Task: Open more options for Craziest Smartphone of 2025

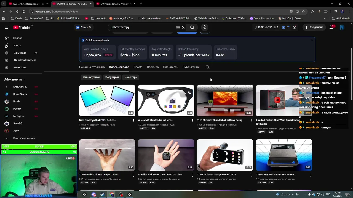Action: click(x=252, y=175)
